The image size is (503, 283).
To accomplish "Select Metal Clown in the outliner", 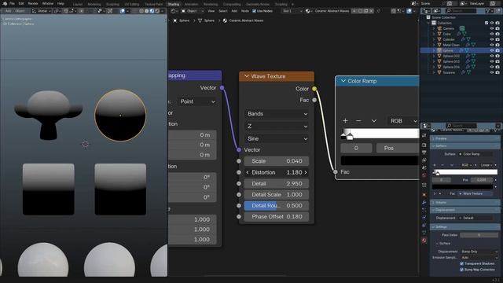I will coord(451,45).
